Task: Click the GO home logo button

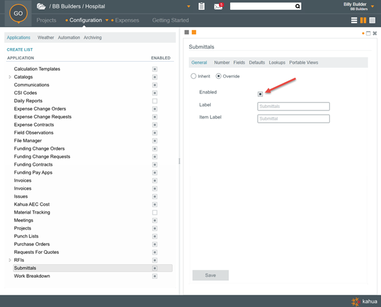Action: click(19, 13)
